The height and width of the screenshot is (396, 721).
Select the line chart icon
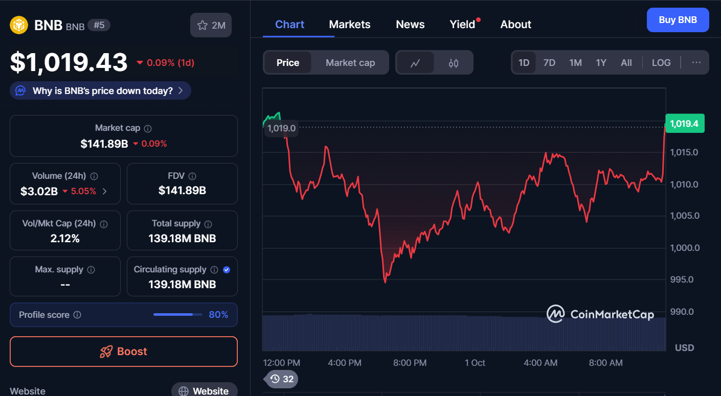tap(415, 63)
